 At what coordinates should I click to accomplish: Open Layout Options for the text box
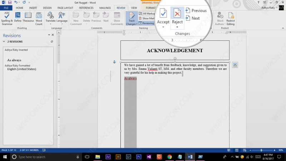coord(235,65)
